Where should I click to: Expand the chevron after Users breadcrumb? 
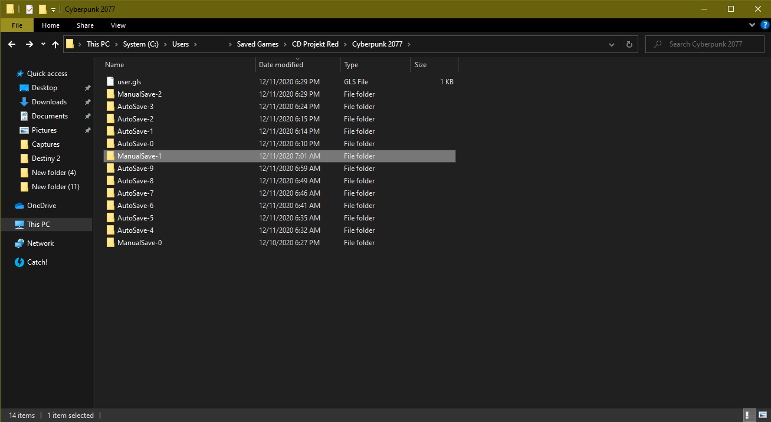[x=195, y=44]
